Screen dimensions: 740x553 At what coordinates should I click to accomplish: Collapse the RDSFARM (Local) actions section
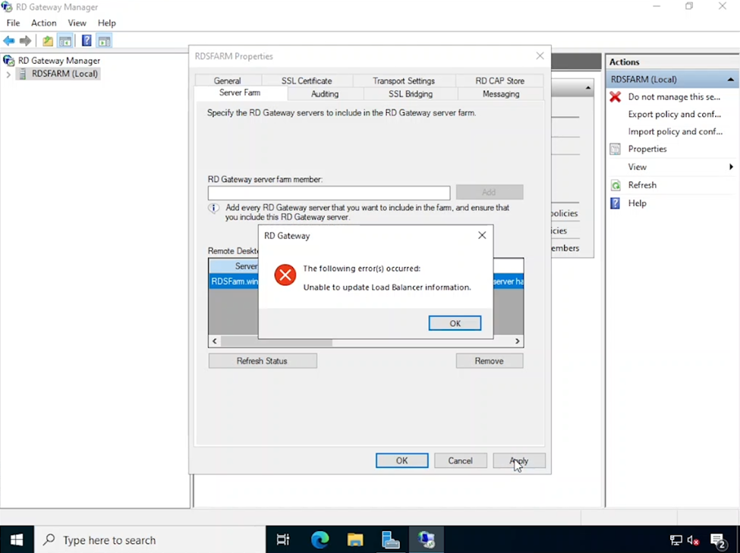click(730, 78)
